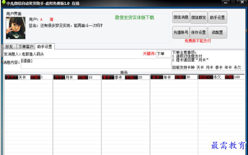This screenshot has width=248, height=155.
Task: Click the 自定义 price field showing 100
Action: (239, 77)
